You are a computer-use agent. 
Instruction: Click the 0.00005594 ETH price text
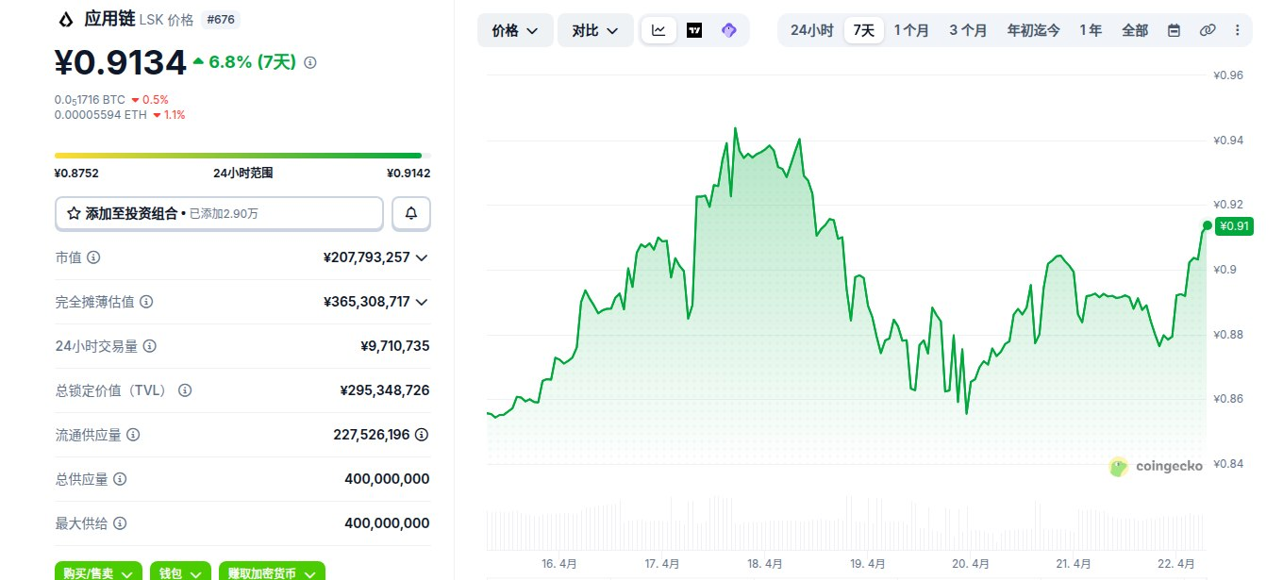click(x=101, y=115)
